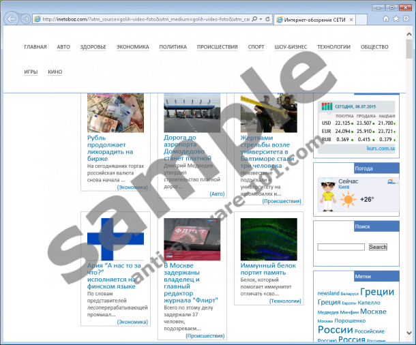Open Favorites with the star icon

395,19
